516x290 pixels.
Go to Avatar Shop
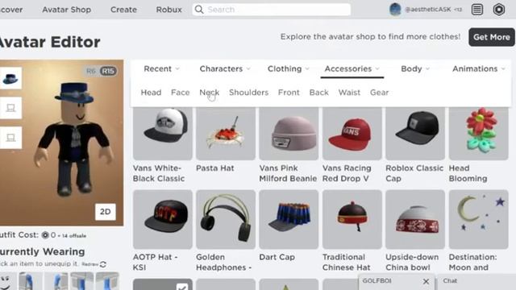tap(66, 10)
